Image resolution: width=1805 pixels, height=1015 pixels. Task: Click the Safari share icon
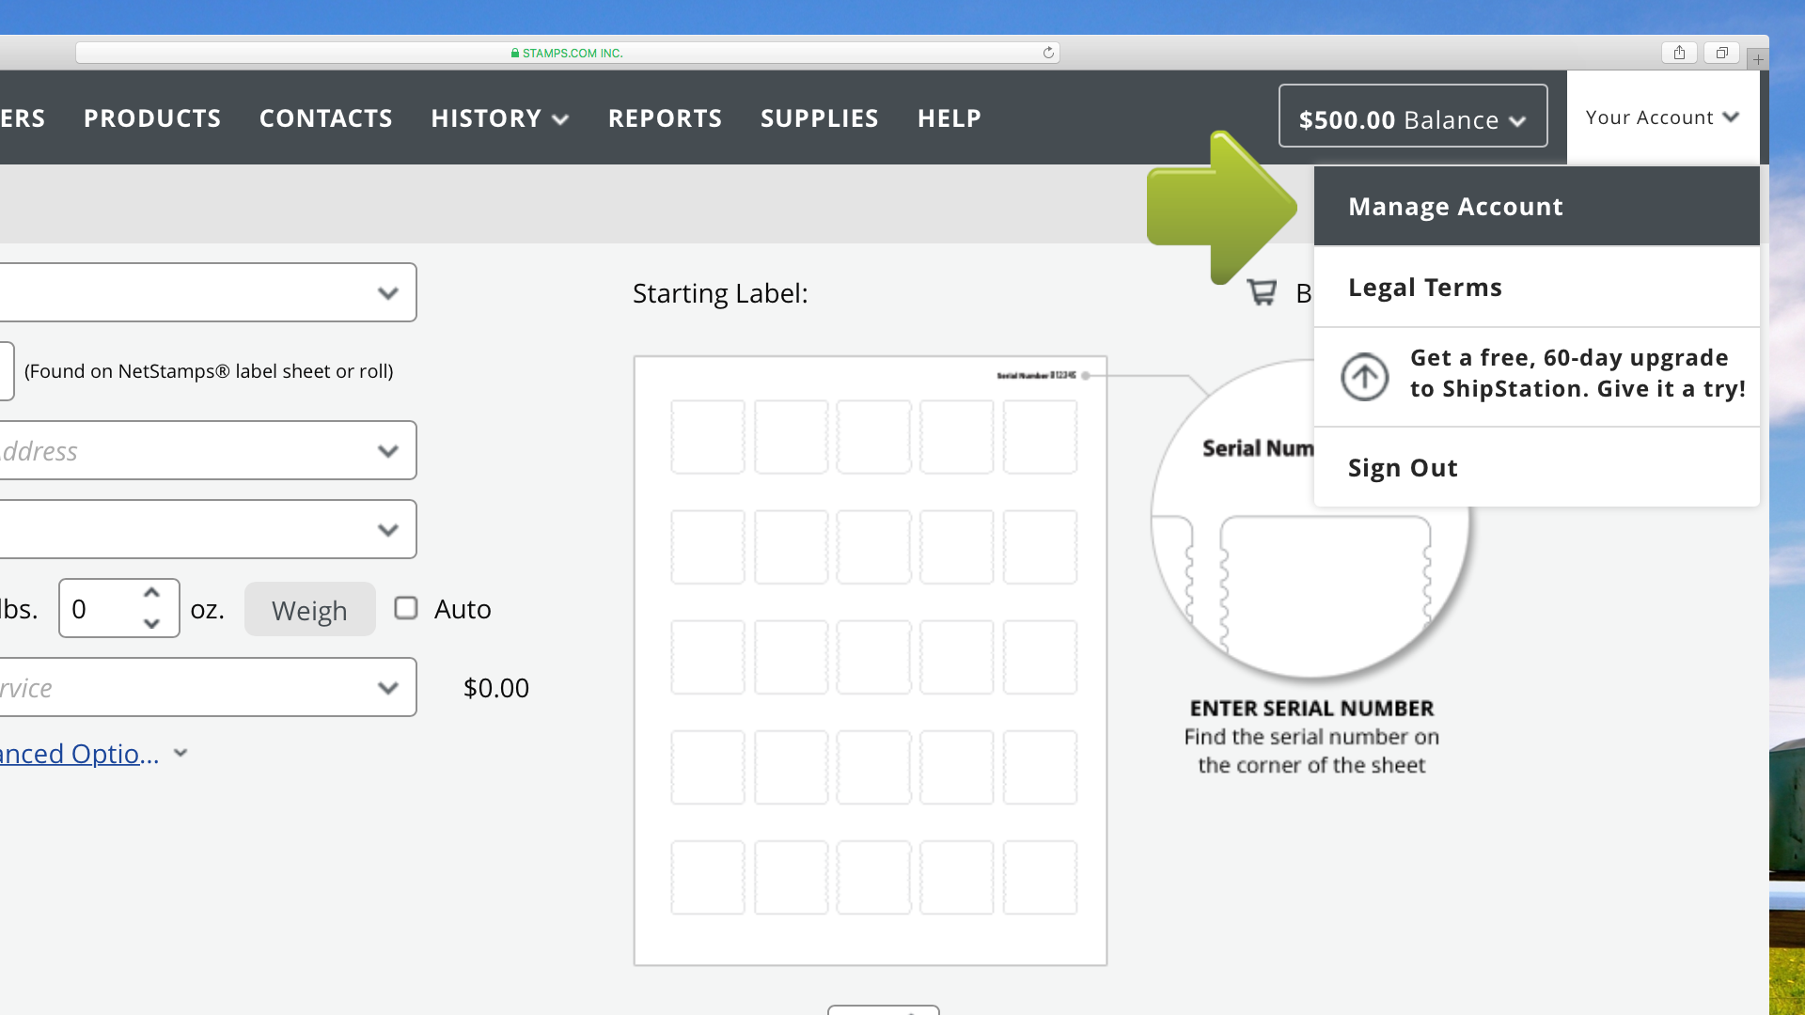[1678, 53]
